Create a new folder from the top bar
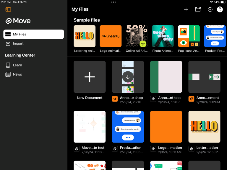This screenshot has height=170, width=227. [198, 9]
